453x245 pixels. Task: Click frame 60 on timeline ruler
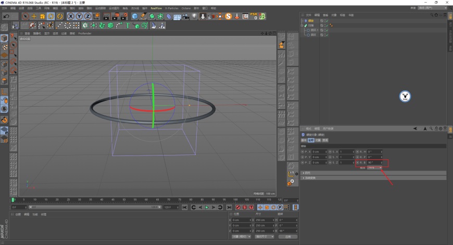pyautogui.click(x=146, y=200)
